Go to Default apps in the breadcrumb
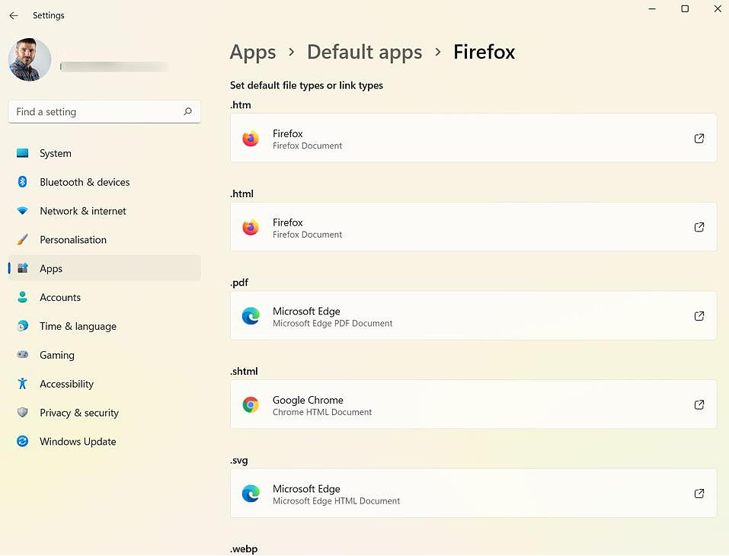729x556 pixels. (364, 52)
